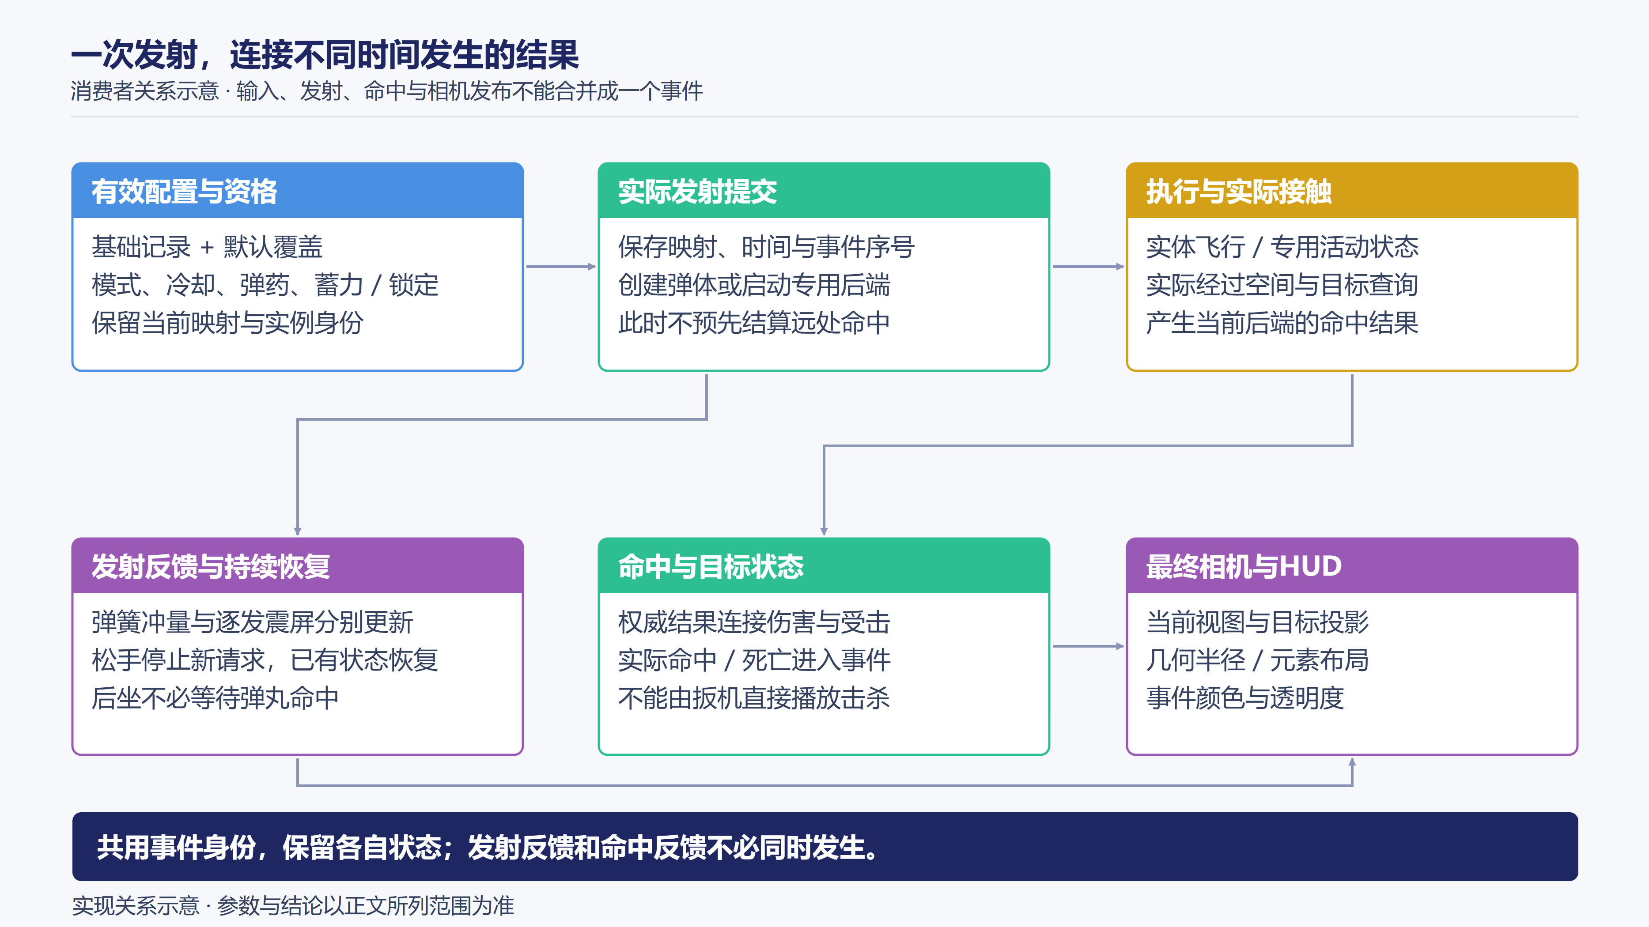Click the line 保存映射、时间与事件序号
1649x927 pixels.
click(x=766, y=247)
